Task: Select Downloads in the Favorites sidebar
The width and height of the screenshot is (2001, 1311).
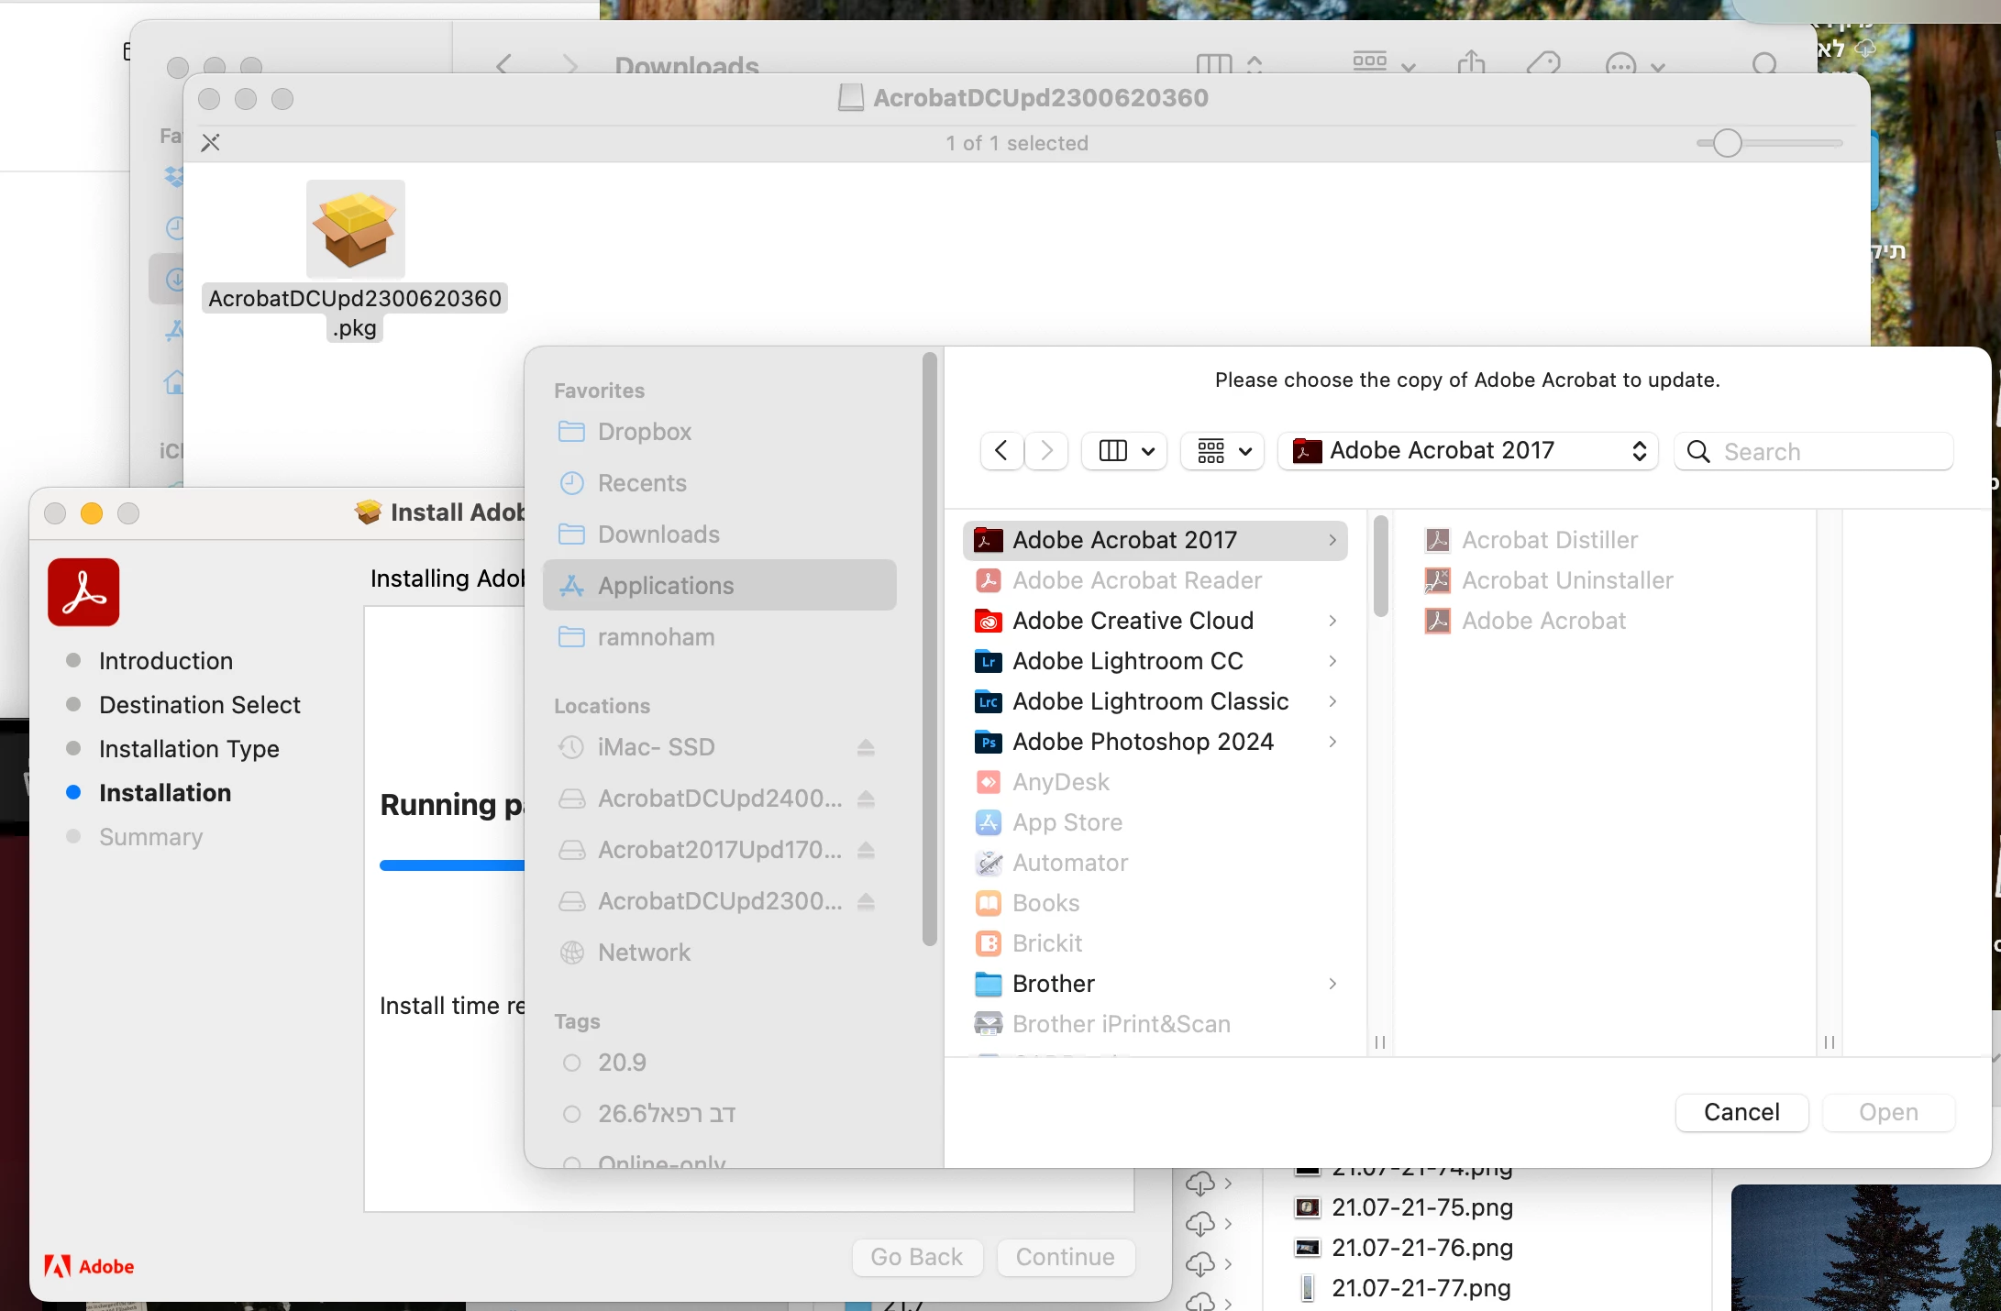Action: click(x=658, y=534)
